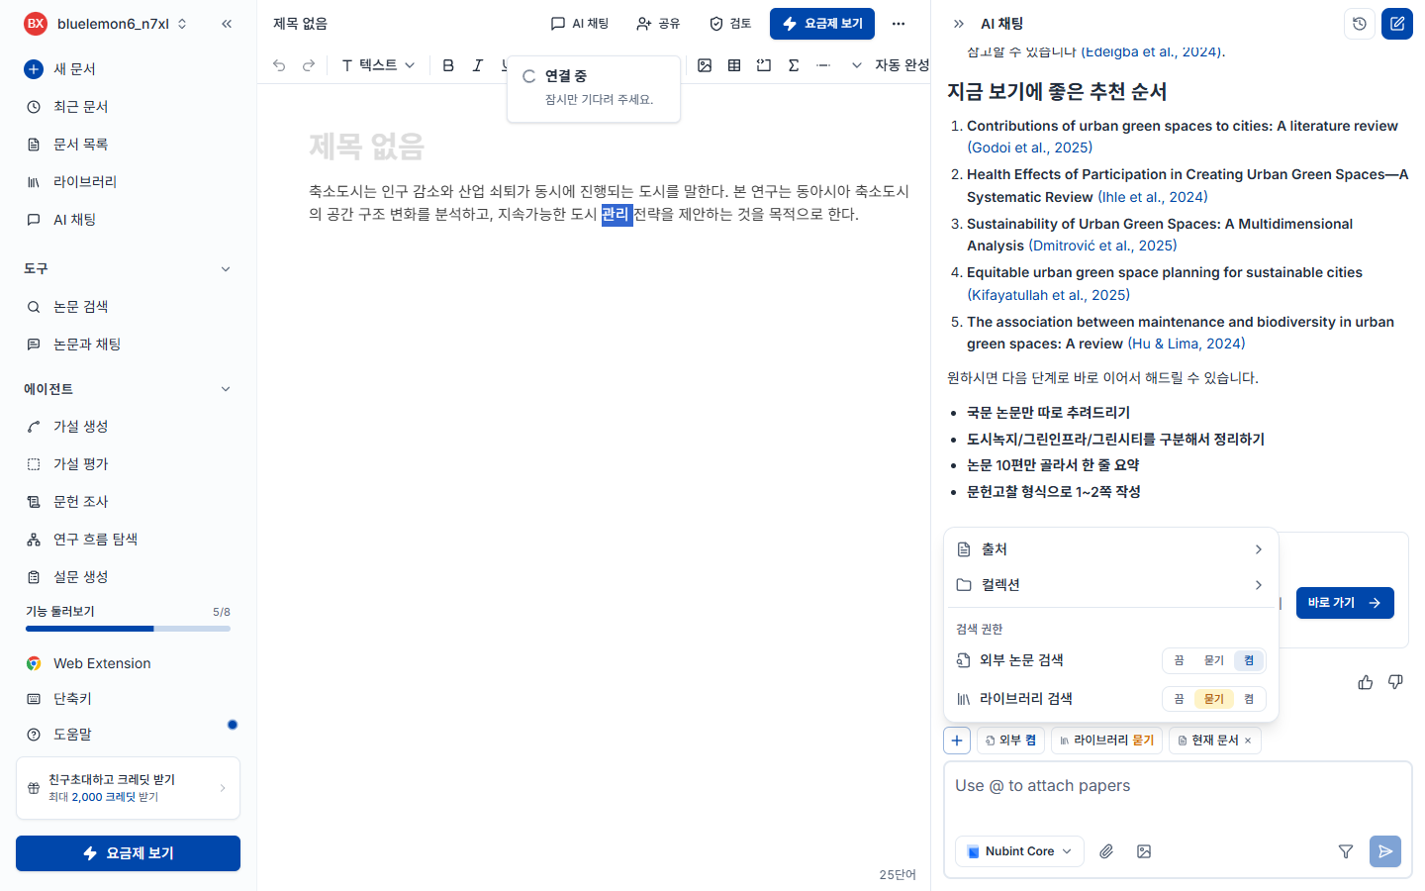Send the chat message
This screenshot has width=1425, height=891.
pyautogui.click(x=1385, y=851)
